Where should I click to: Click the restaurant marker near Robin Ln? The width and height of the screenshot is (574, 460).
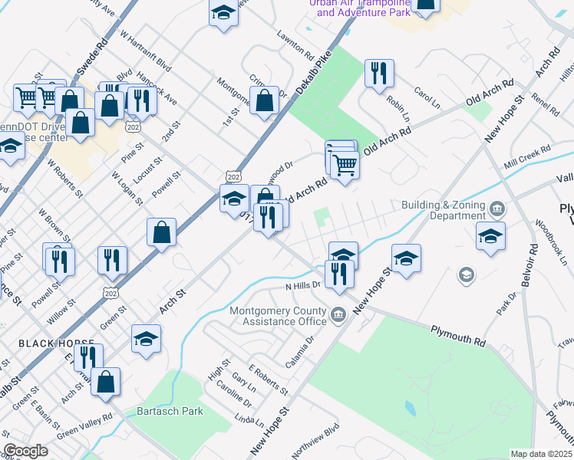coord(379,74)
